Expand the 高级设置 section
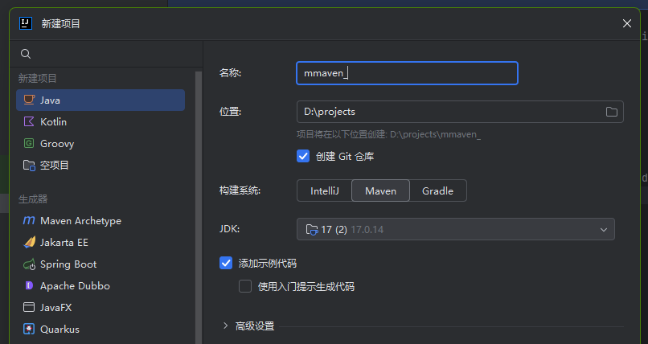 [226, 326]
